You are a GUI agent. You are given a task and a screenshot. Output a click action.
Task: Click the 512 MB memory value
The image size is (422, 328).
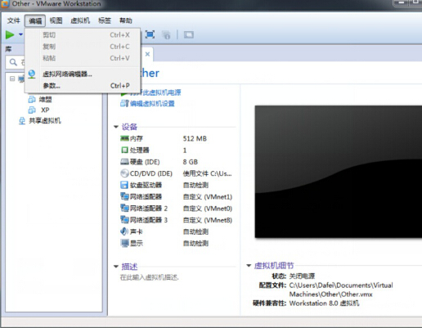195,138
